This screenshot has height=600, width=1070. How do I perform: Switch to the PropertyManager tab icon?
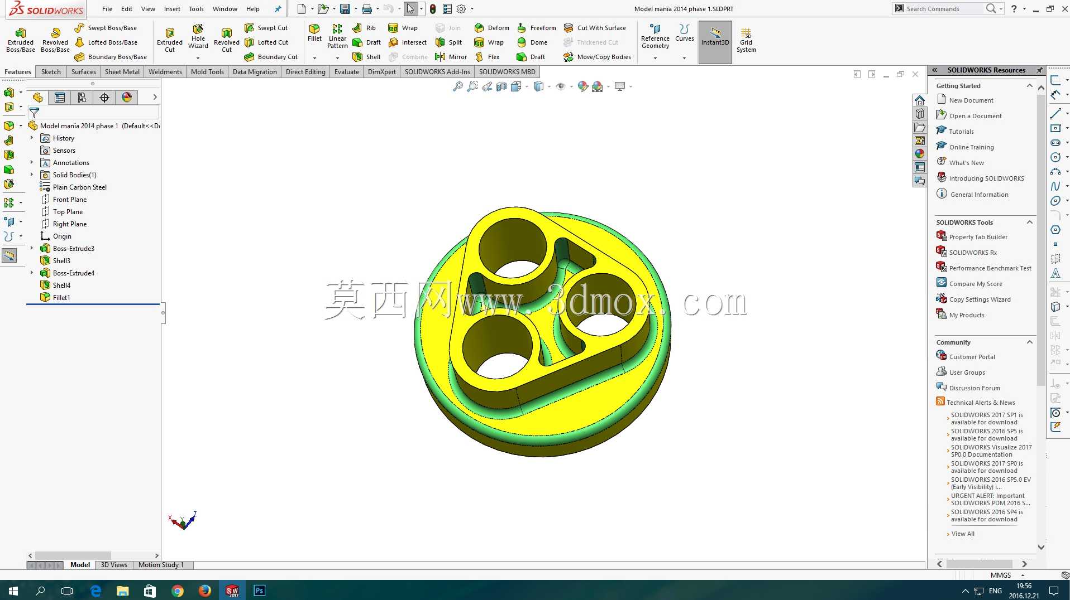60,98
